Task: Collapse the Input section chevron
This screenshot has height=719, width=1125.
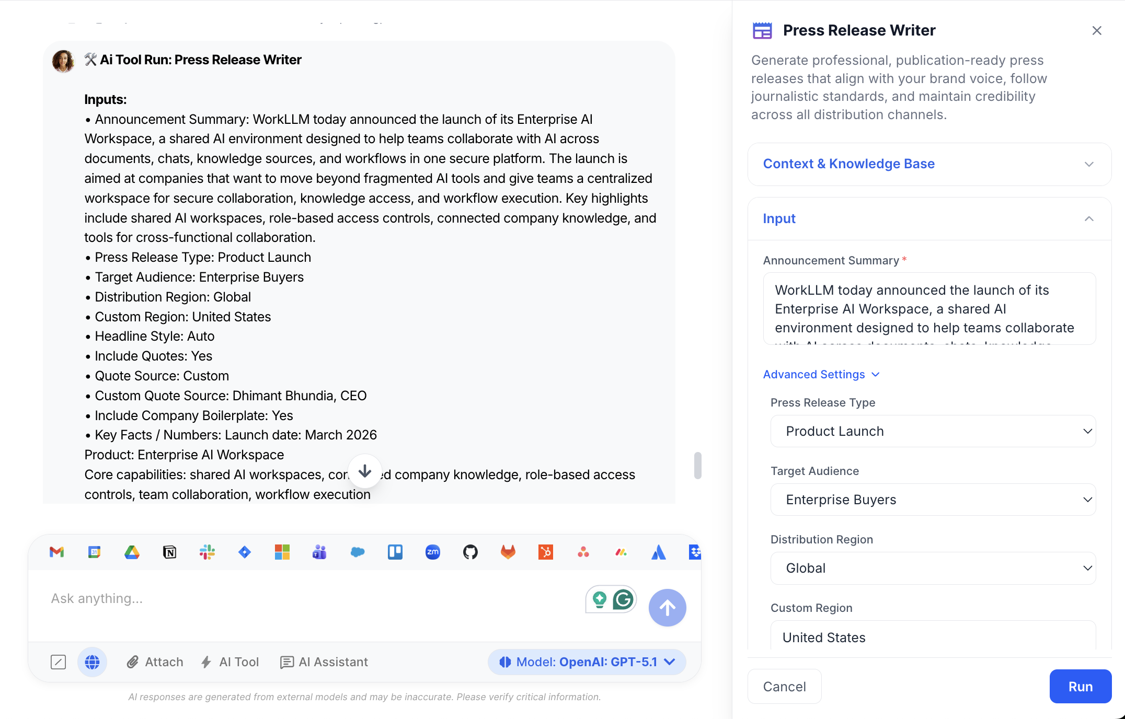Action: 1089,218
